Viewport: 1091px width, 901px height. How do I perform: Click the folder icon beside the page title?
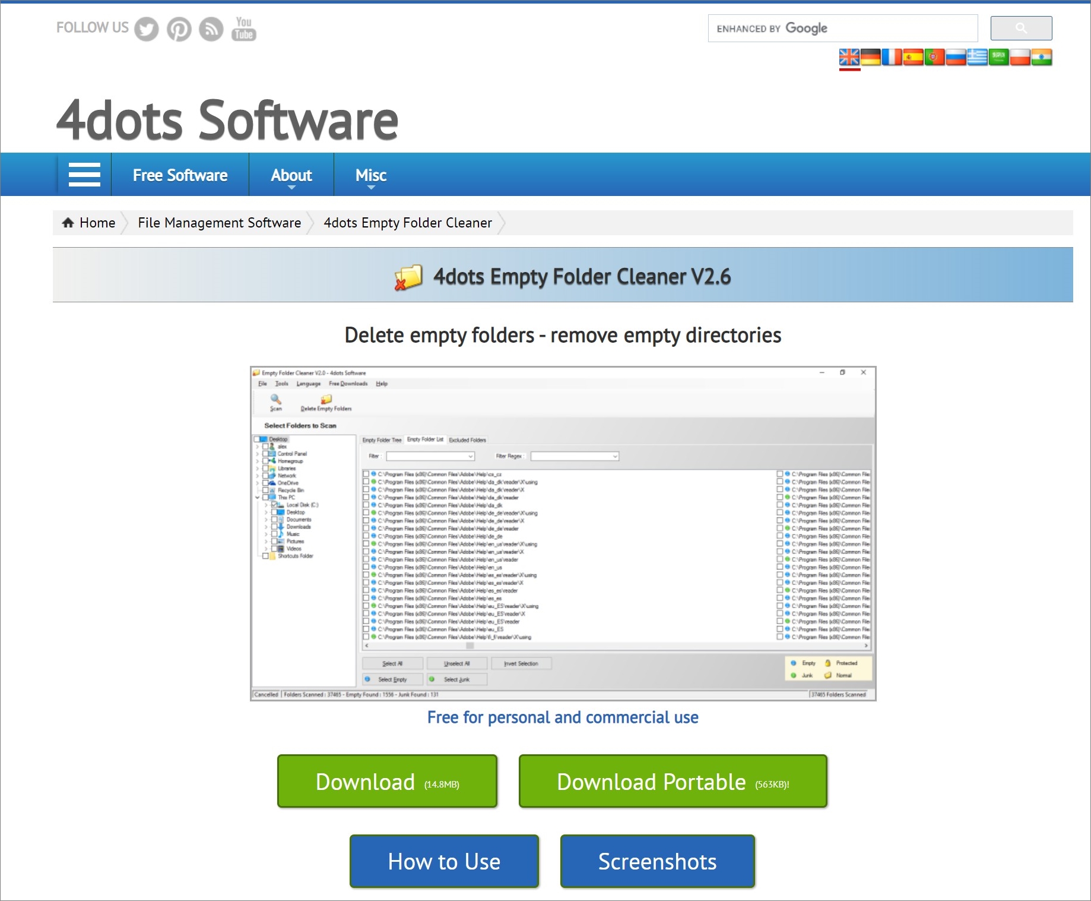408,277
